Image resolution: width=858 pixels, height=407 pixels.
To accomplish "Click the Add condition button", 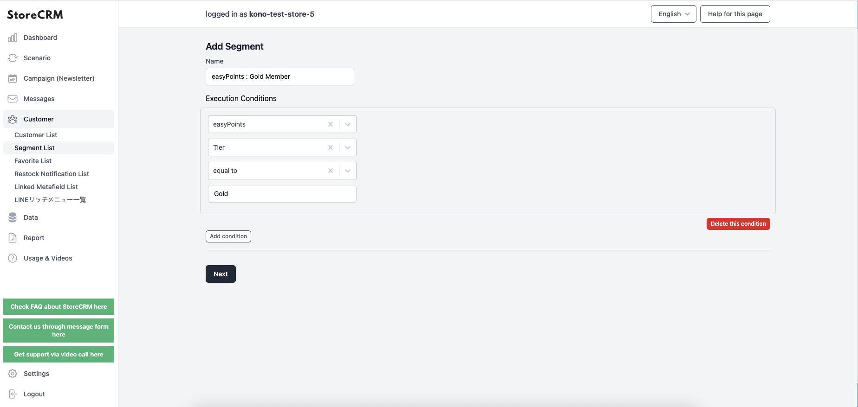I will (228, 236).
